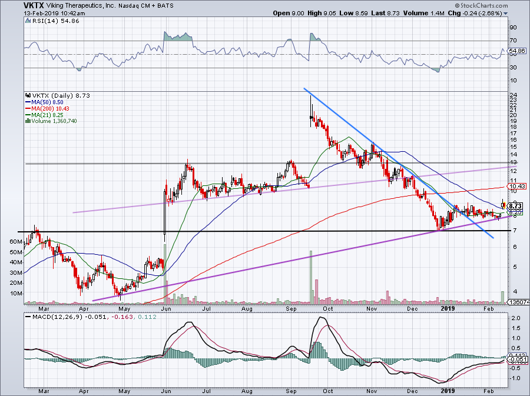Viewport: 530px width, 396px height.
Task: Click the Open 9.00 quote value
Action: (x=289, y=13)
